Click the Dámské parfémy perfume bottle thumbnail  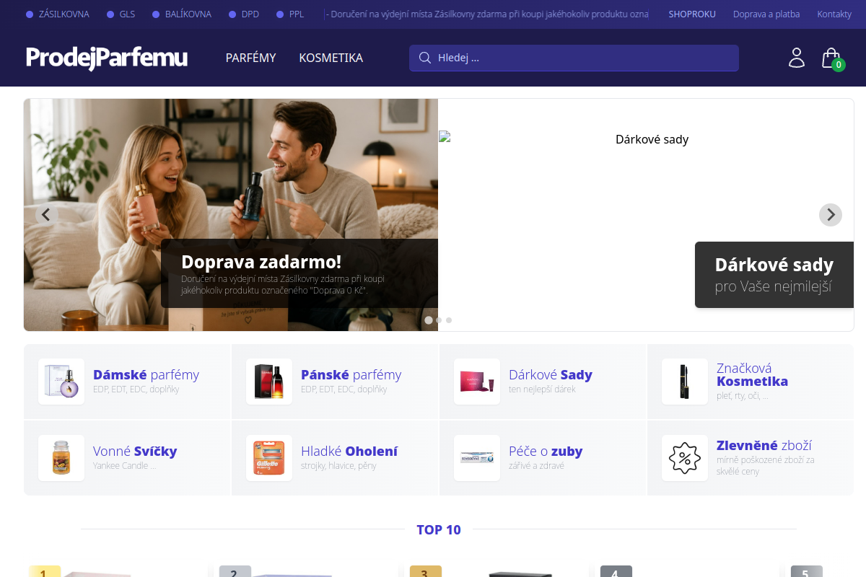coord(61,382)
